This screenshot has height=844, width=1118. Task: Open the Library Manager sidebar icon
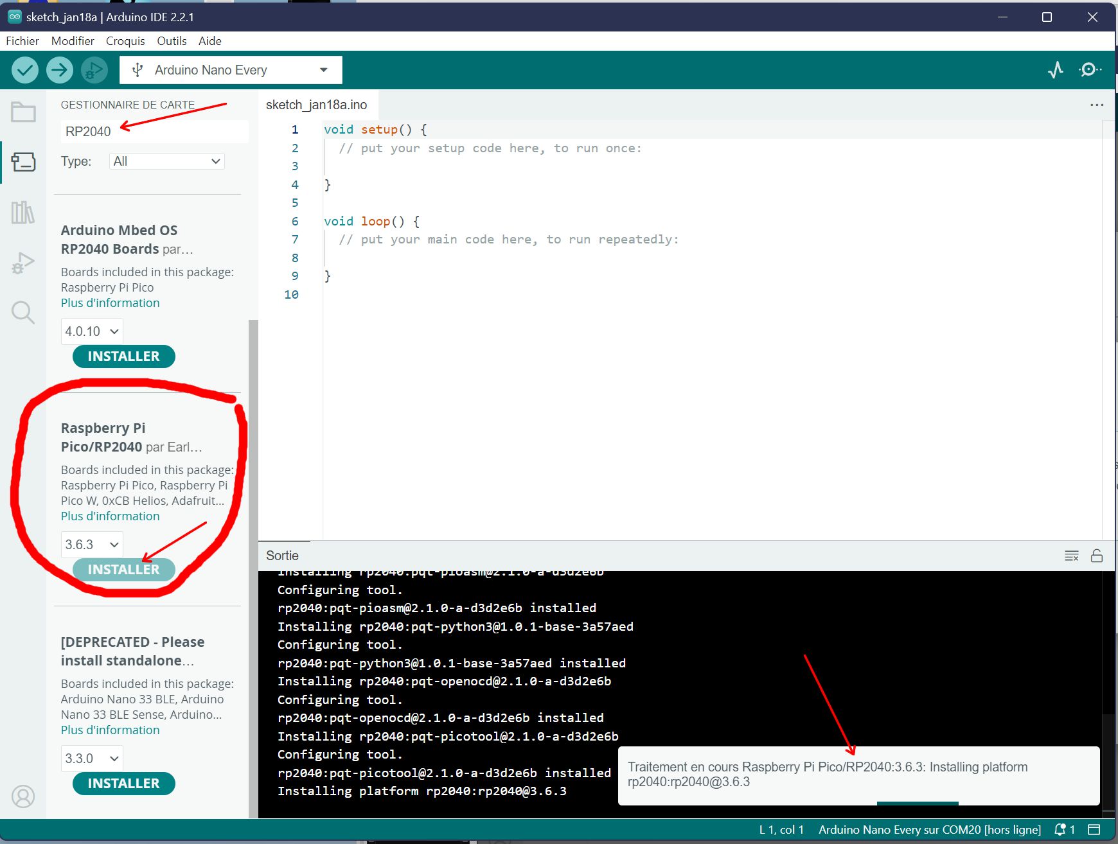[x=23, y=213]
